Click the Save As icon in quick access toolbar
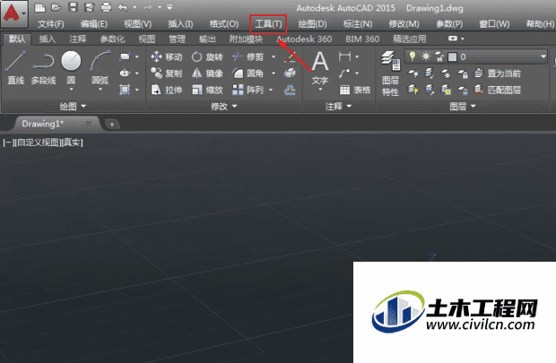 90,7
